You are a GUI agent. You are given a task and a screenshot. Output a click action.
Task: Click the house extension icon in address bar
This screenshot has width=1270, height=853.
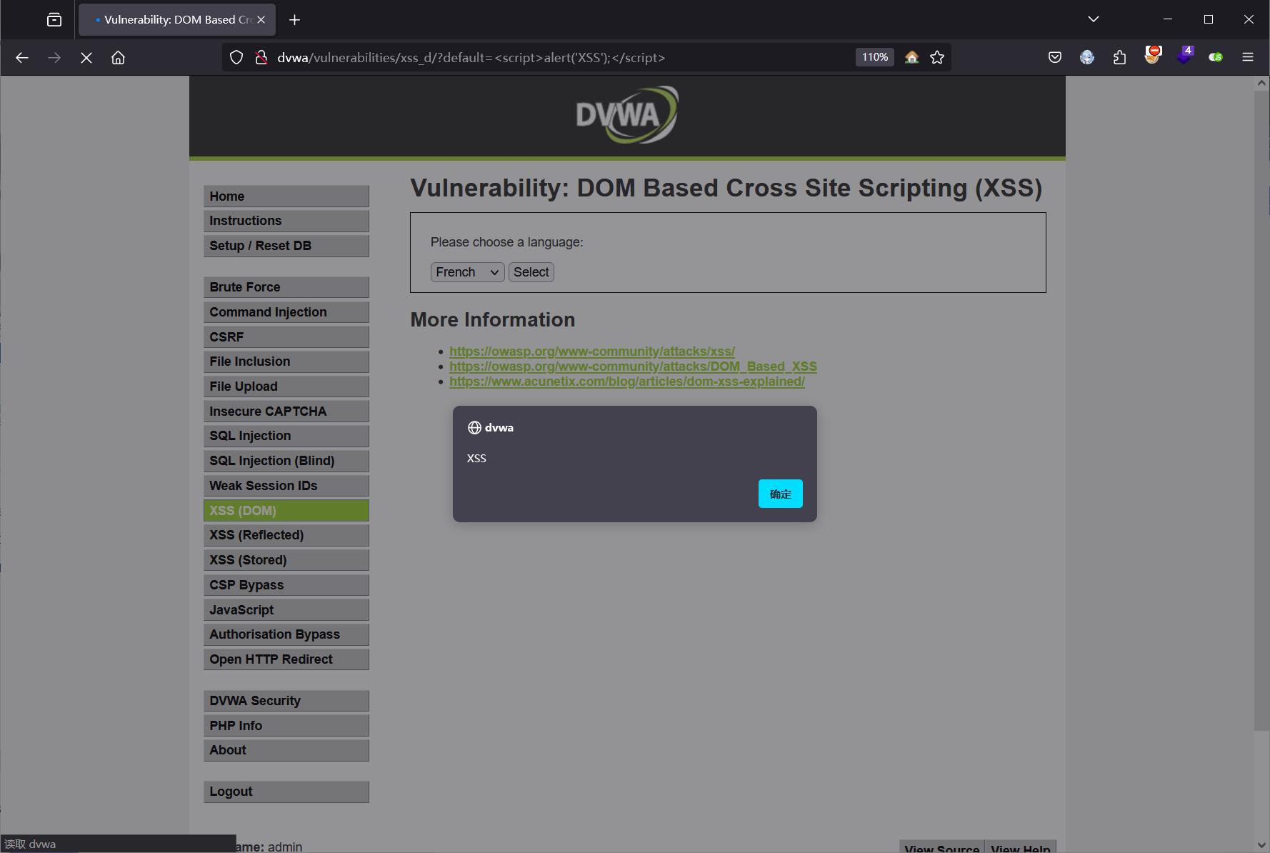click(911, 57)
